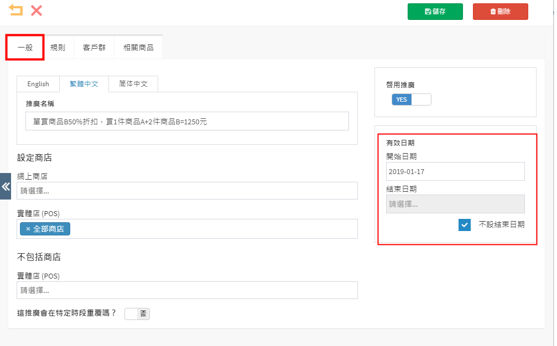Image resolution: width=557 pixels, height=346 pixels.
Task: Click the 有效日期 heading text
Action: tap(400, 143)
